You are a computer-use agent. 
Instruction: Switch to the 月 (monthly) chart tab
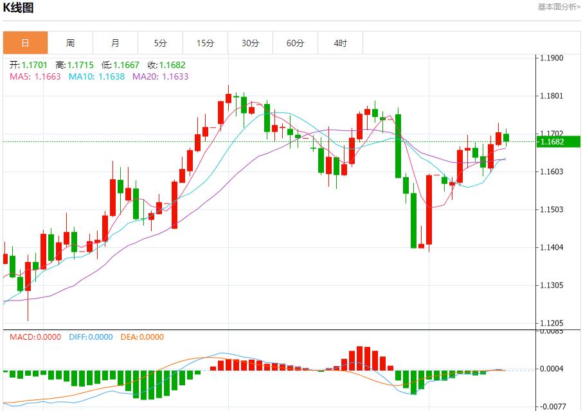pos(115,42)
